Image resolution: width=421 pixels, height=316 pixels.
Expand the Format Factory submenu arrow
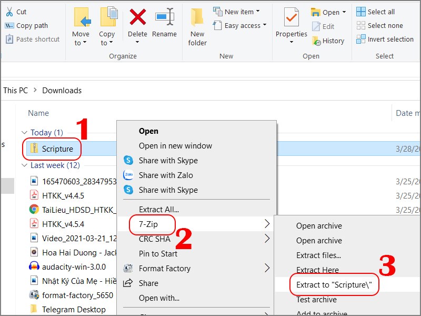tap(267, 268)
